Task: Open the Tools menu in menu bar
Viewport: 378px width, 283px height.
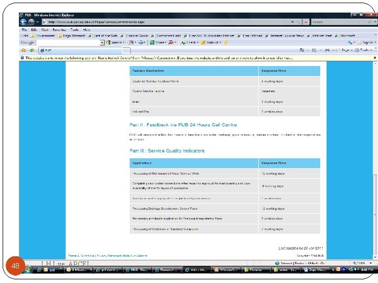Action: pos(75,29)
